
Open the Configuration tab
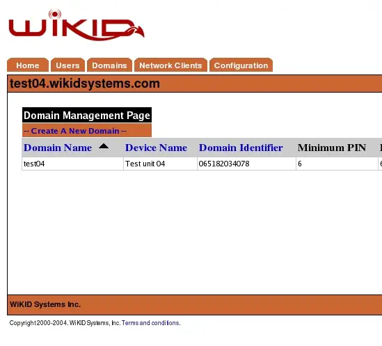point(241,65)
